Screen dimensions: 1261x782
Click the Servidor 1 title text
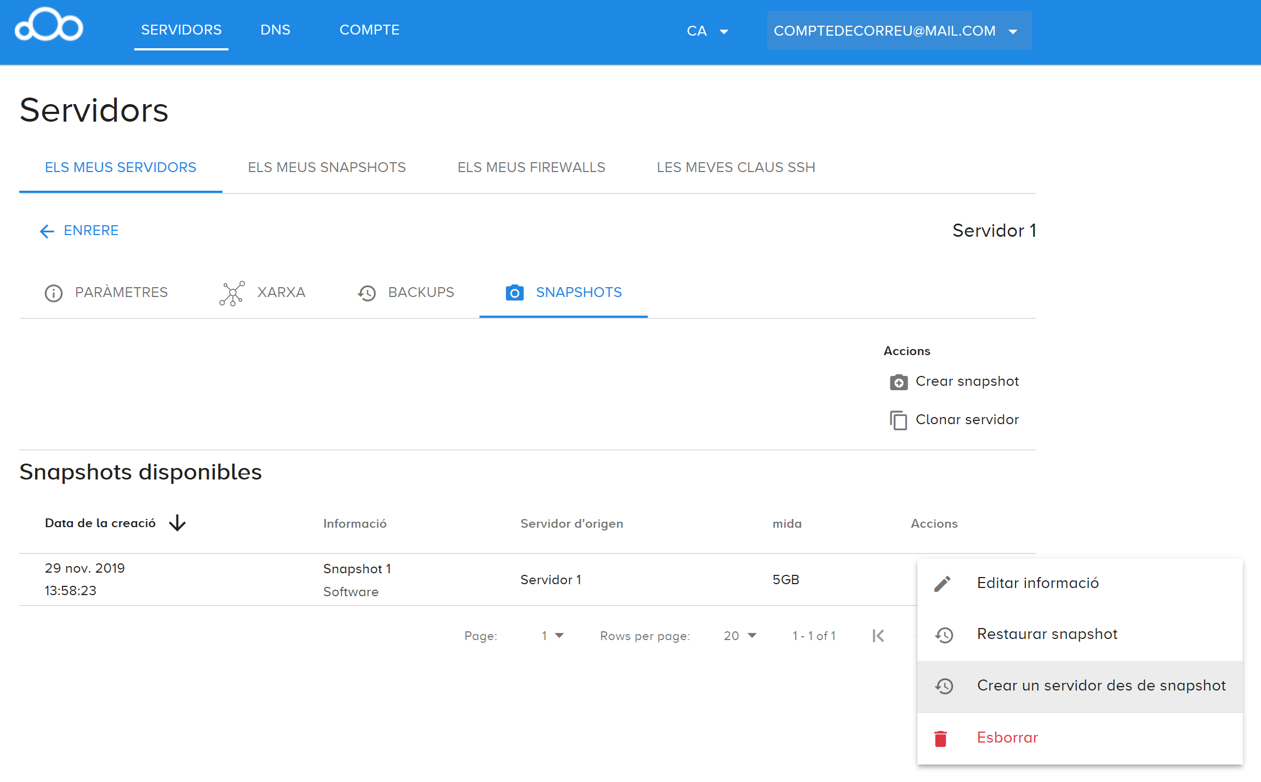coord(994,231)
